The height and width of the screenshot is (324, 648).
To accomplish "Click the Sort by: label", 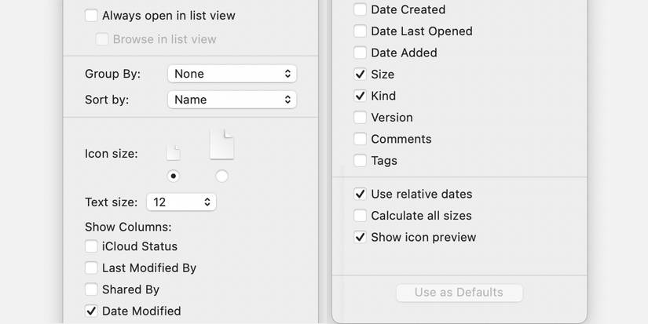I will click(107, 100).
